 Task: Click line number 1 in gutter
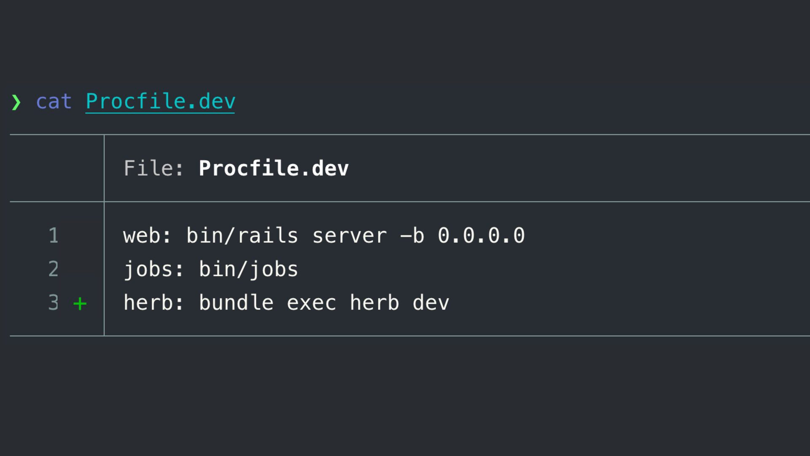click(x=54, y=236)
